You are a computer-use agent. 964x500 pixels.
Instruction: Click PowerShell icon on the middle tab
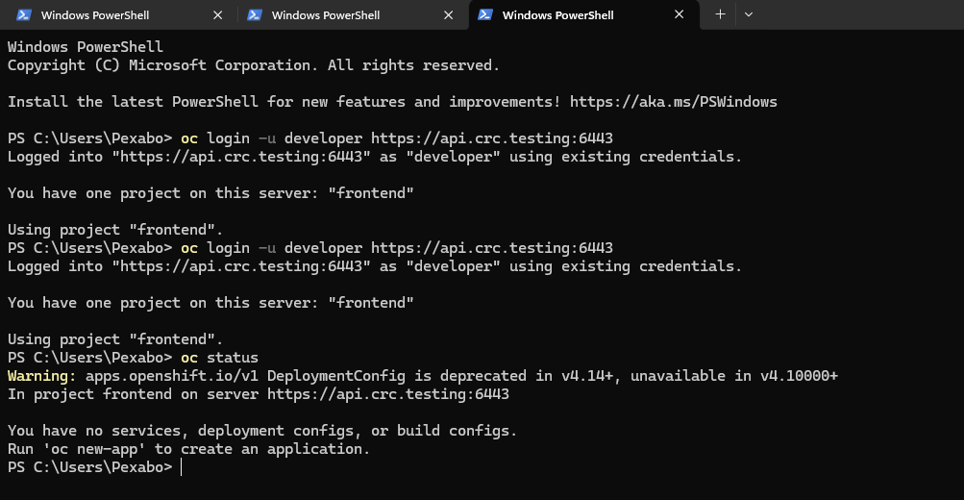coord(255,14)
